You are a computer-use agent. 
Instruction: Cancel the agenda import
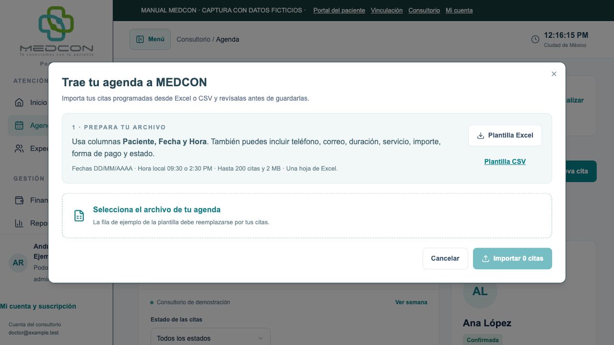(x=445, y=258)
